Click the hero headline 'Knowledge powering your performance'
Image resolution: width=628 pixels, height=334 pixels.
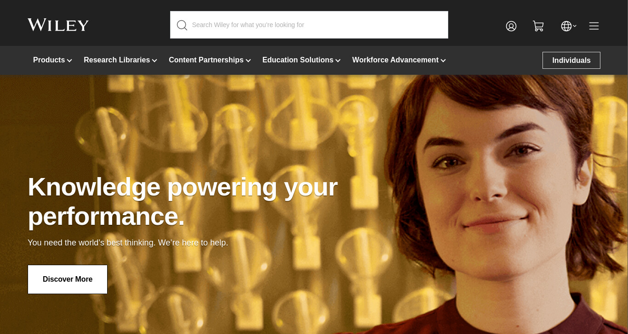[x=183, y=201]
